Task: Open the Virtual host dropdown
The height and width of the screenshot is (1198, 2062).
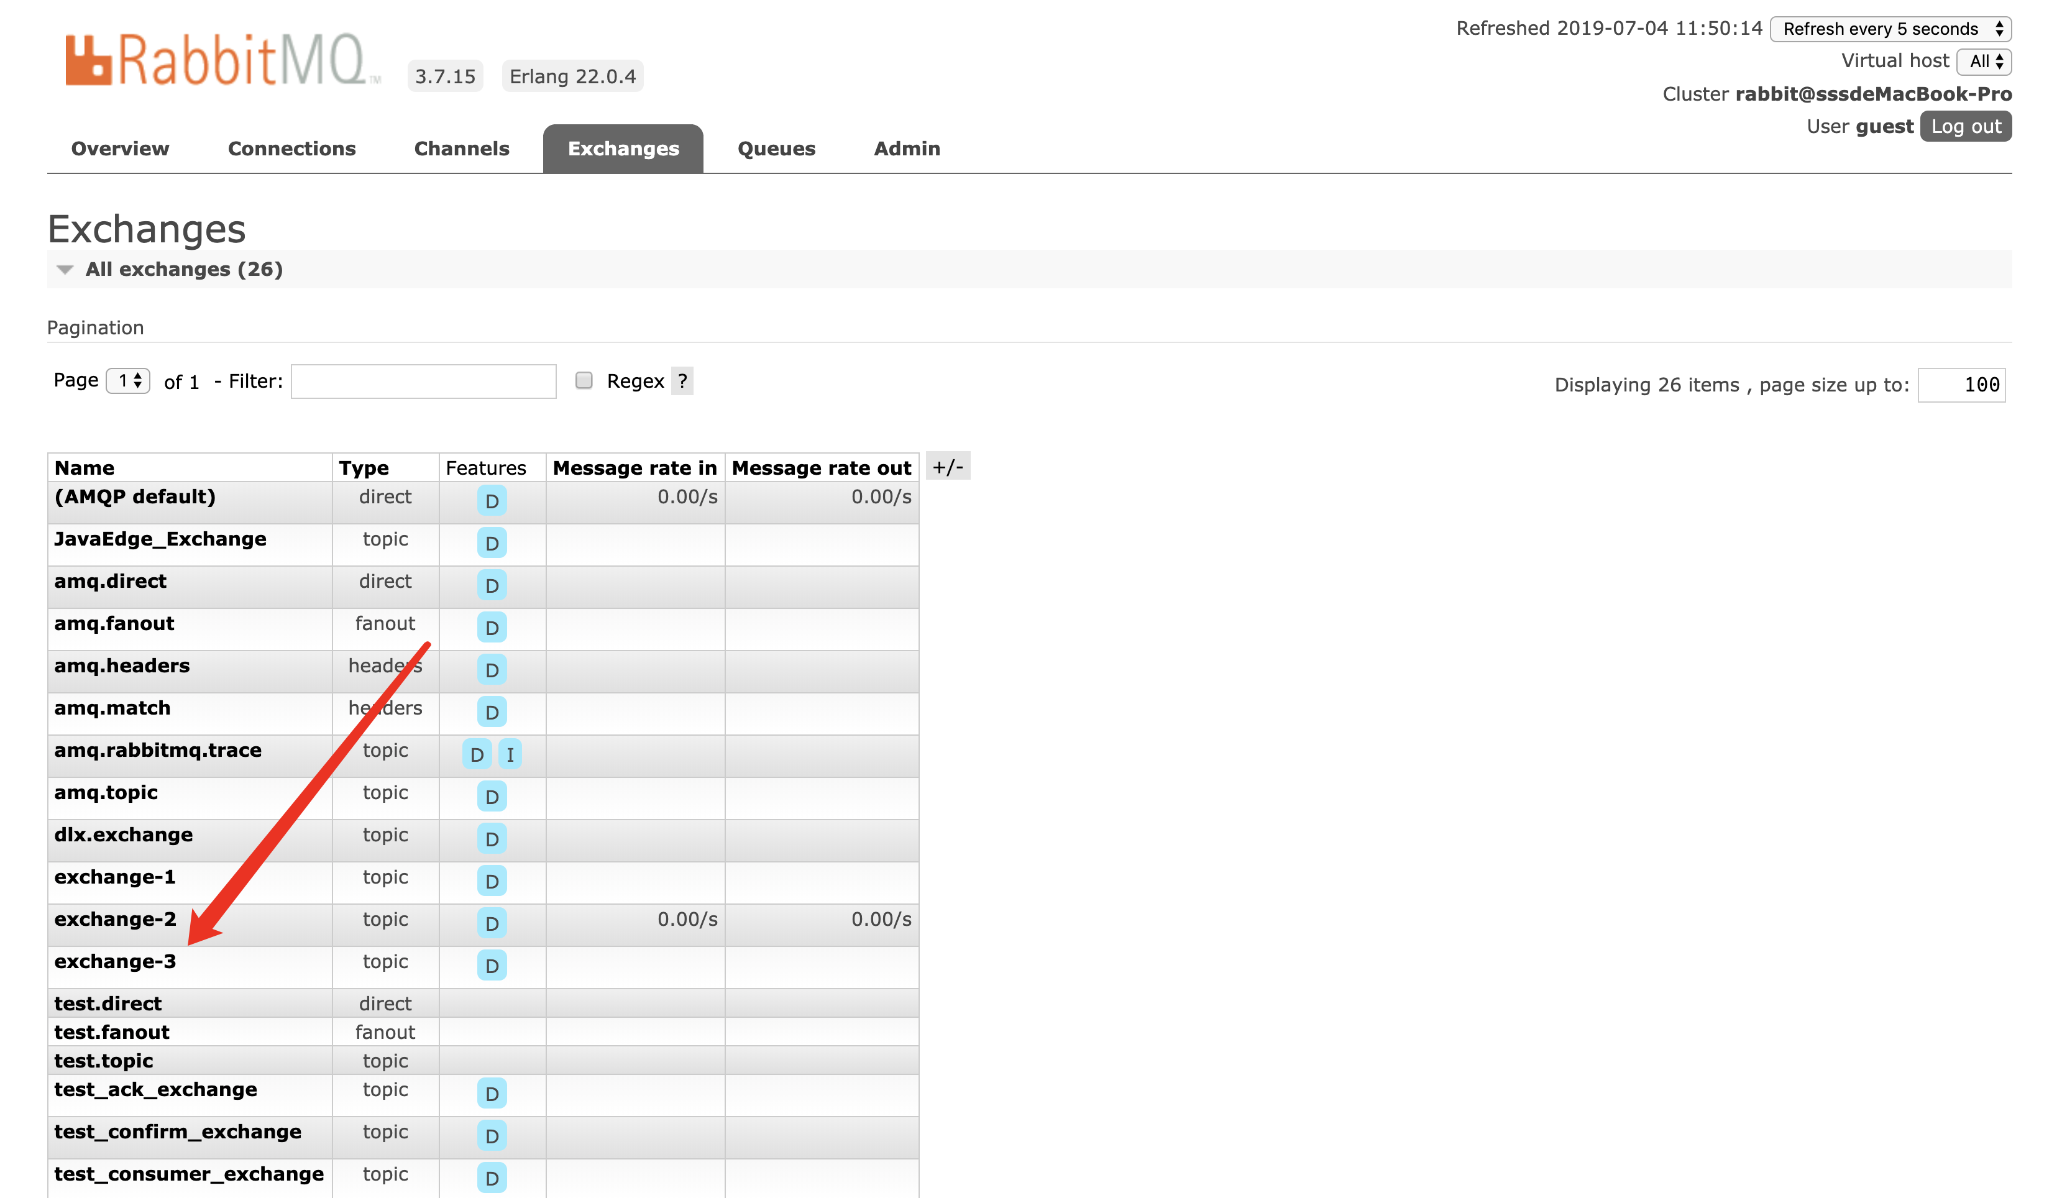Action: [x=1984, y=62]
